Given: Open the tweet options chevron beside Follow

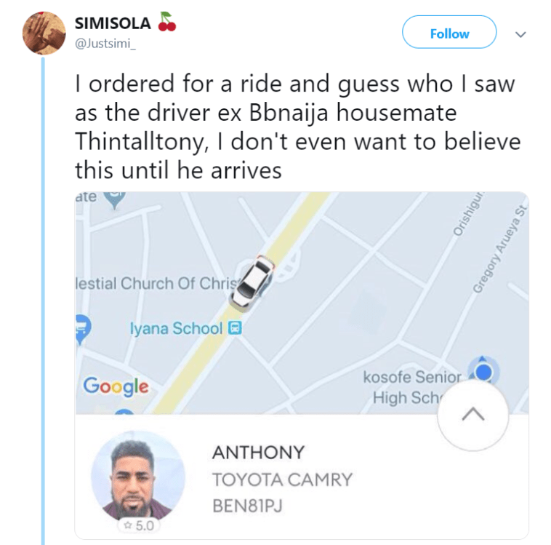Looking at the screenshot, I should click(520, 33).
